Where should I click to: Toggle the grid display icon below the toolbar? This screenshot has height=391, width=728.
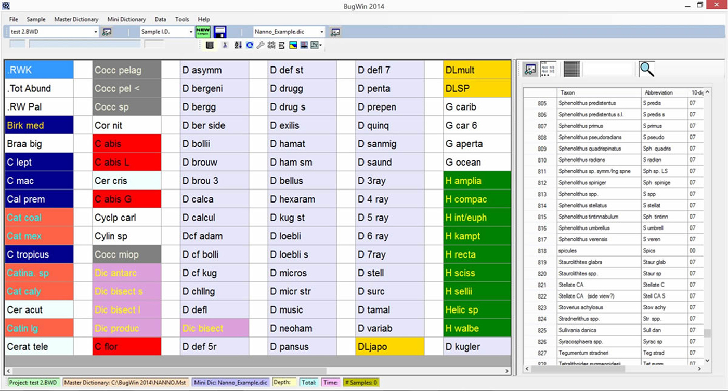pos(210,45)
